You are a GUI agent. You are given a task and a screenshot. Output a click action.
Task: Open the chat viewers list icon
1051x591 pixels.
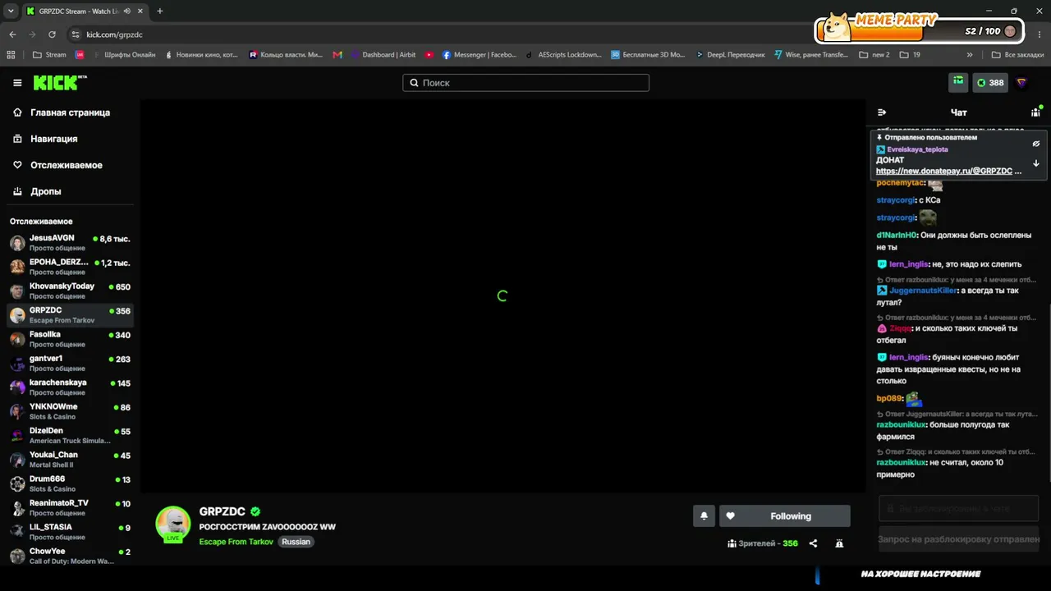pyautogui.click(x=1036, y=112)
